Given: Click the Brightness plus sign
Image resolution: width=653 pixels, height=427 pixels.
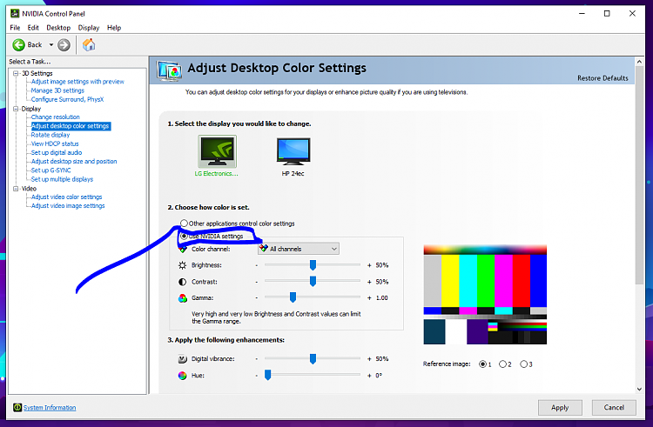Looking at the screenshot, I should click(x=369, y=265).
